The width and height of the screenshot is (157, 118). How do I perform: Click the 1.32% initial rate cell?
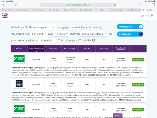[53, 85]
